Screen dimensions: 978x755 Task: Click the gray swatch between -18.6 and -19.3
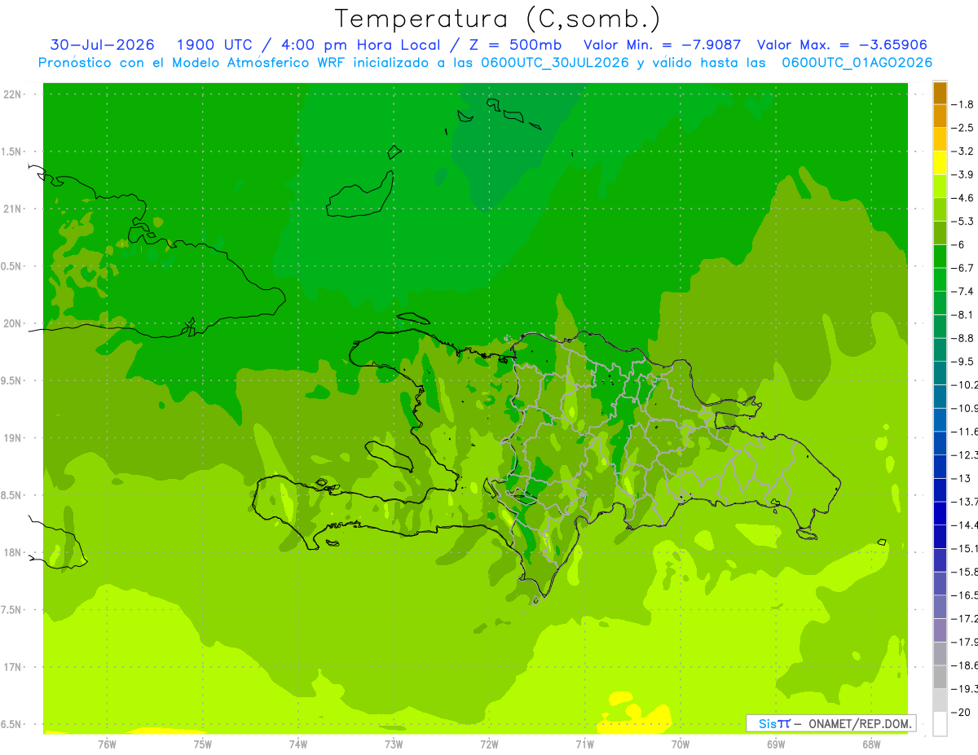tap(940, 678)
